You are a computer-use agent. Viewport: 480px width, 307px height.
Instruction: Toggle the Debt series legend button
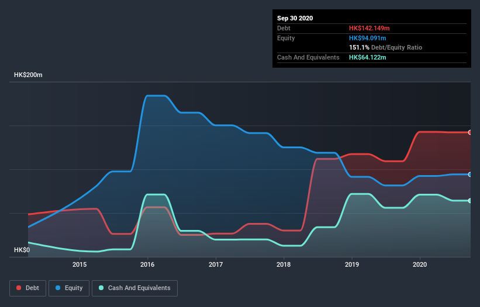coord(28,288)
